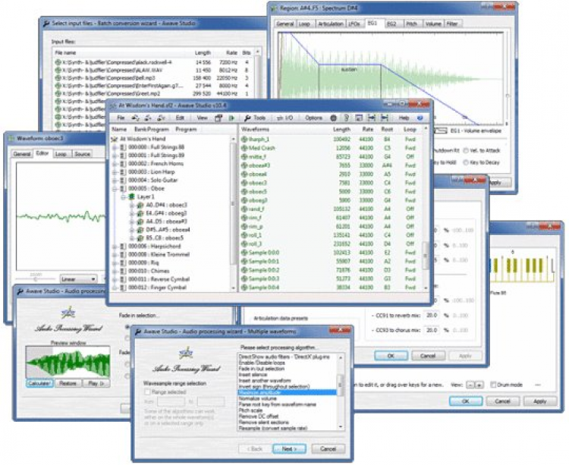Select Normalize volume in algorithm list
The image size is (569, 465).
point(257,398)
